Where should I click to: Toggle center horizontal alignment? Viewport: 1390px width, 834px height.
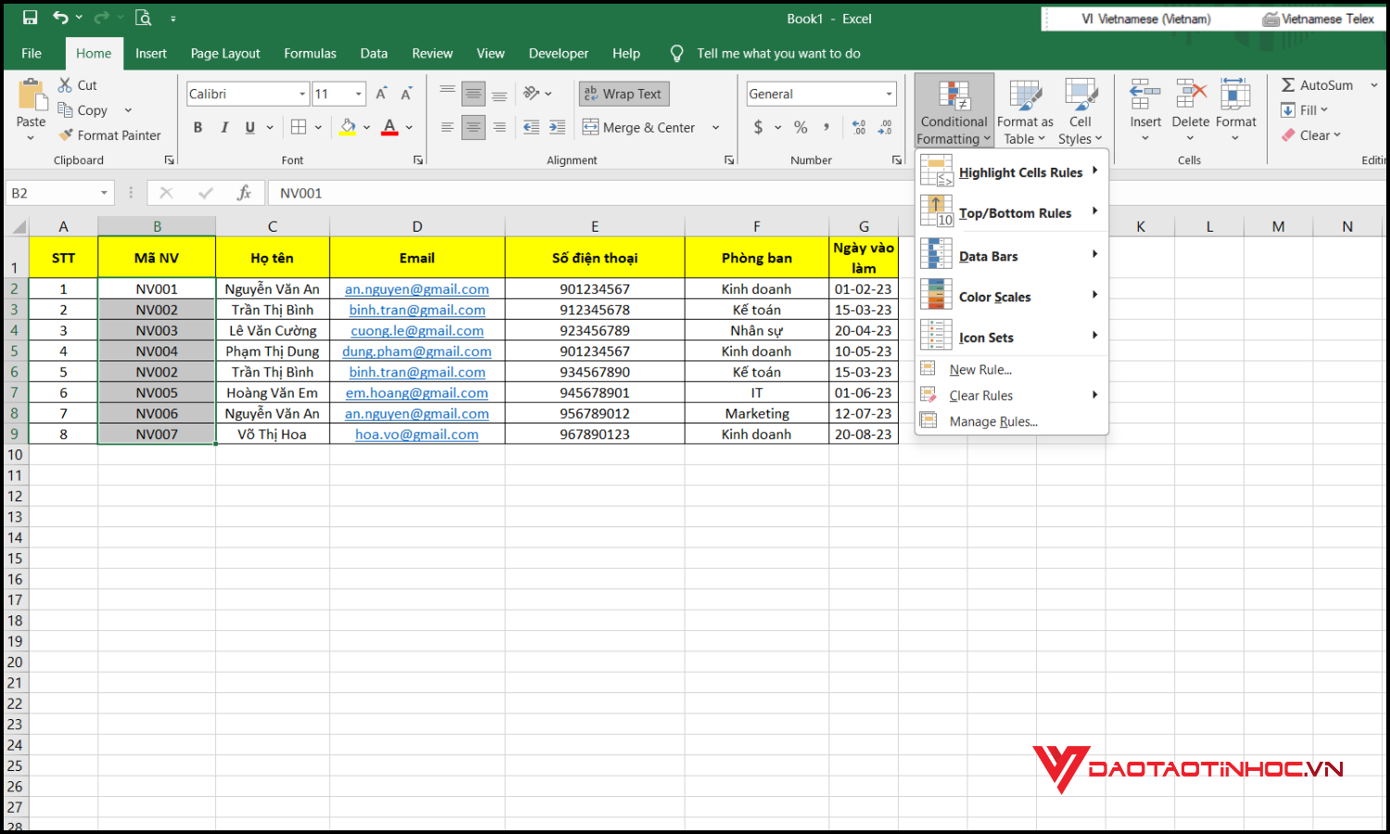(x=473, y=127)
